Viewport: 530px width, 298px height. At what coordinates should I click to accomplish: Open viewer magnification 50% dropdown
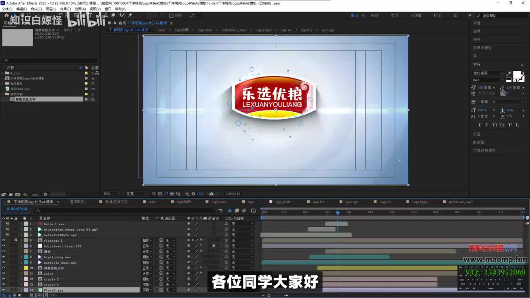(x=112, y=194)
